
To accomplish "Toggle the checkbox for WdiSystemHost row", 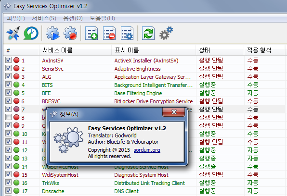I will coord(8,174).
